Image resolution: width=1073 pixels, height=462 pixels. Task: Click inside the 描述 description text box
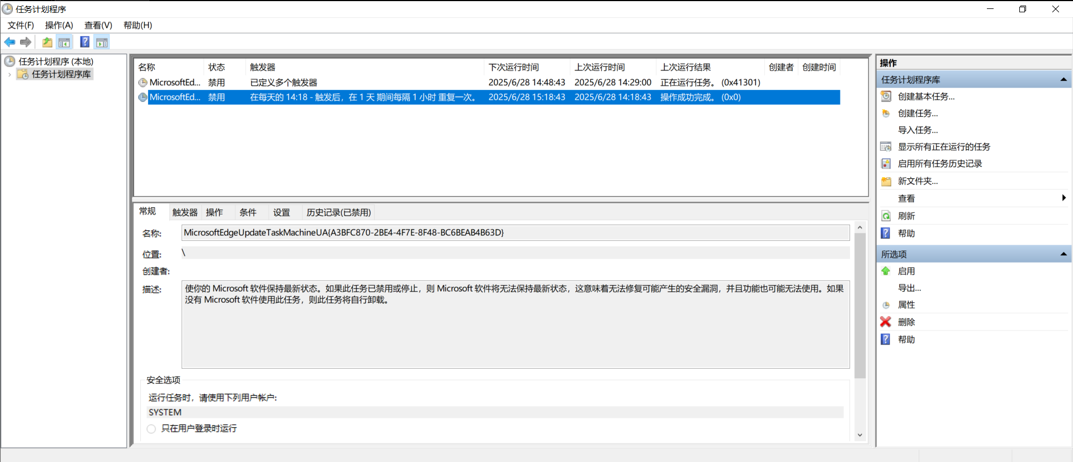[x=516, y=325]
